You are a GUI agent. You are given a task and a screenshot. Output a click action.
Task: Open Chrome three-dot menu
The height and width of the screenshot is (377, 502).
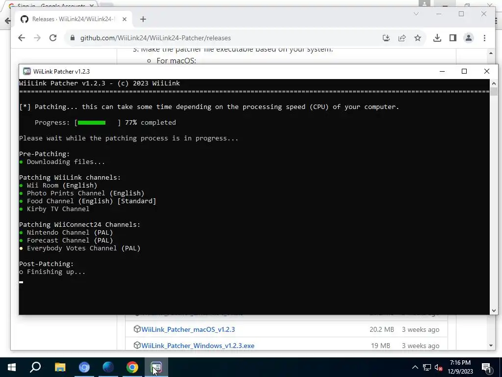pyautogui.click(x=484, y=38)
